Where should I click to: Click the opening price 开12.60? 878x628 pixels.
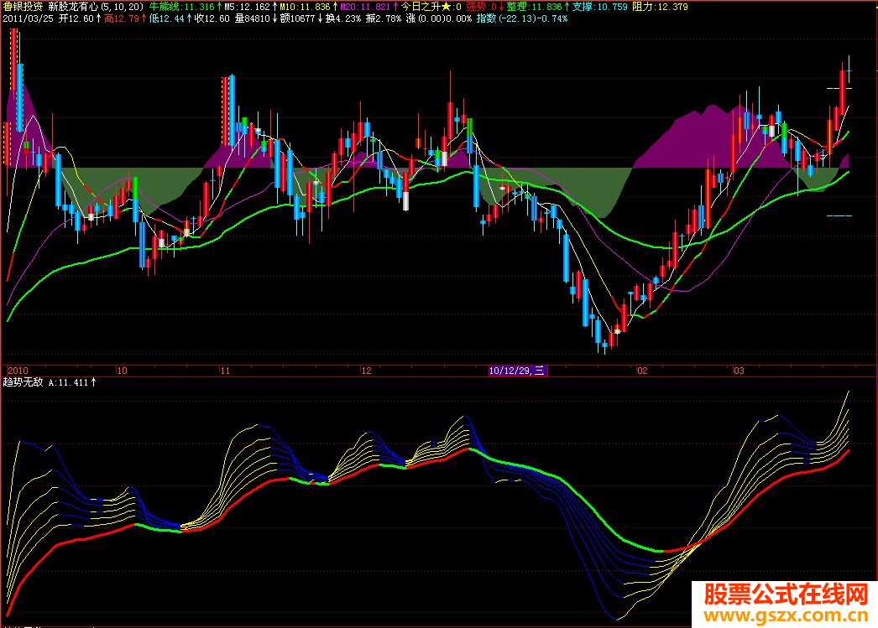click(76, 18)
